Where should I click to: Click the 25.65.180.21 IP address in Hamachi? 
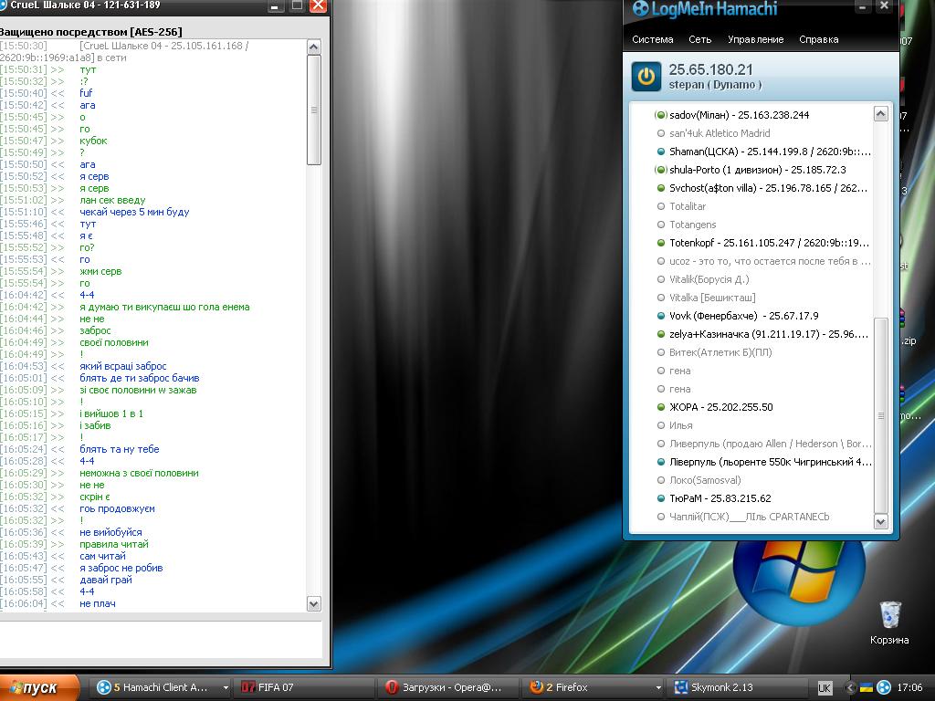click(x=710, y=69)
